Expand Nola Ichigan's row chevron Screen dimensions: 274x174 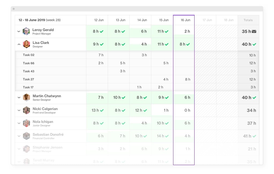[x=19, y=123]
